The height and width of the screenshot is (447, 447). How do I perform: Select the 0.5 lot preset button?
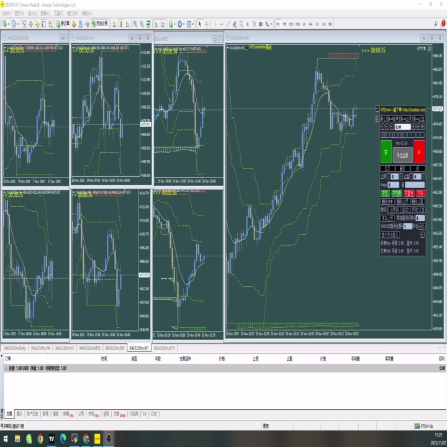coord(402,135)
